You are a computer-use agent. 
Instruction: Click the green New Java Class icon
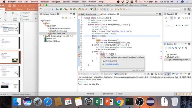tap(74, 9)
